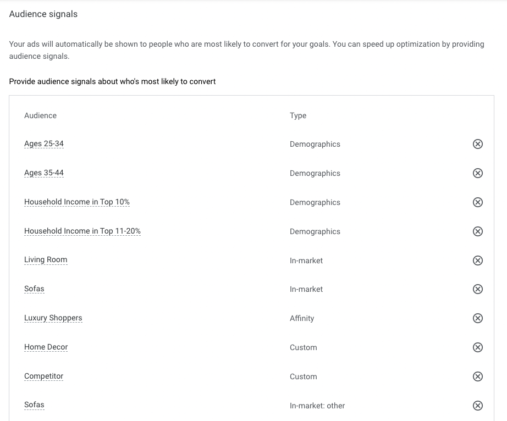Remove the Living Room in-market signal
This screenshot has height=421, width=507.
(477, 260)
